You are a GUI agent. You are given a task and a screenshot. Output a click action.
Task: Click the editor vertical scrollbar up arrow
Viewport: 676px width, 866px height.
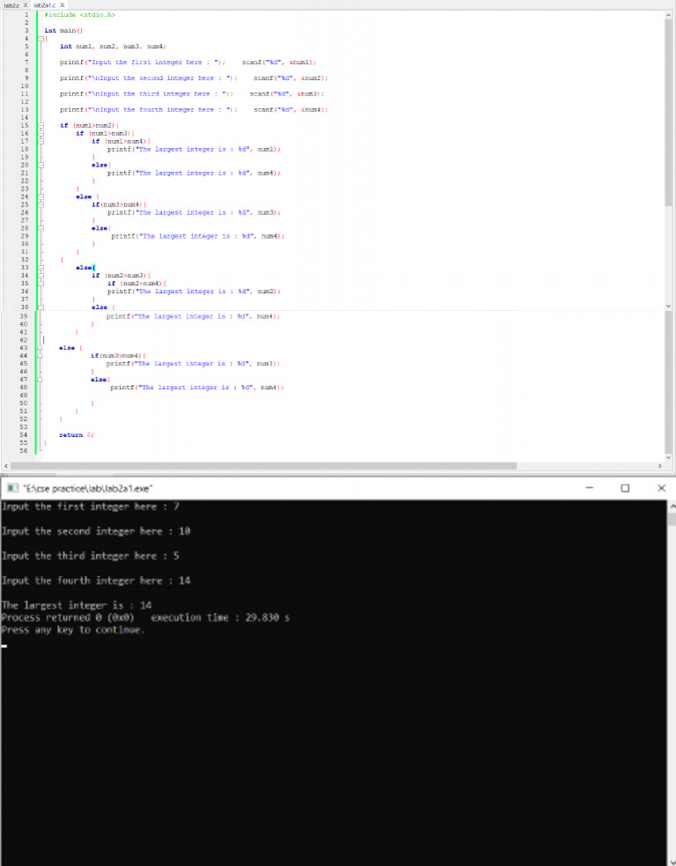[669, 17]
